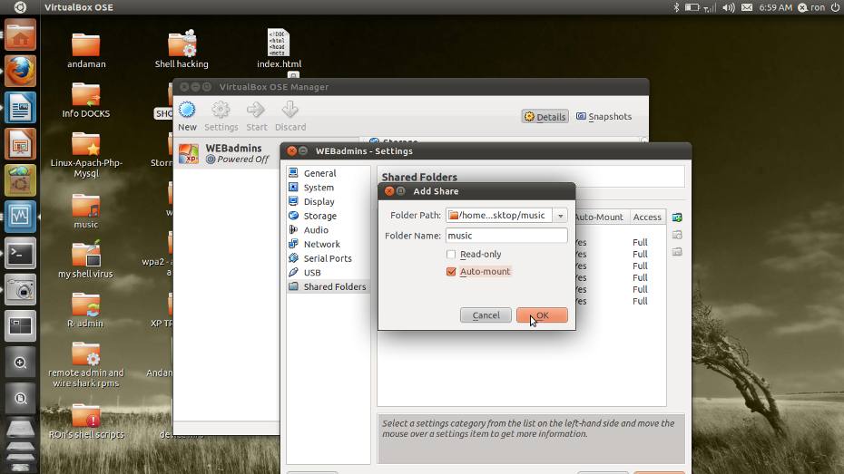Click Discard in VirtualBox Manager toolbar

click(x=290, y=116)
